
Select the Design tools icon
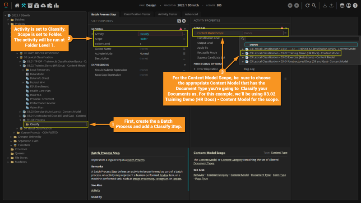23,5
